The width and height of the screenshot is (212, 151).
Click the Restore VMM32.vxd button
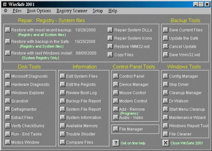[x=110, y=47]
